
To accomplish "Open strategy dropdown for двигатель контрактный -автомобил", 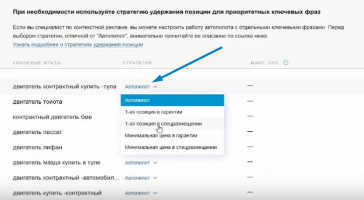I will pos(141,178).
